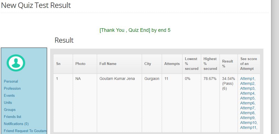View score of Attemp2

click(247, 83)
